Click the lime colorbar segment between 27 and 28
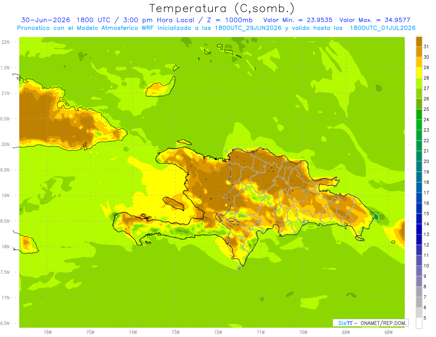Viewport: 436px width, 337px height. (x=419, y=83)
